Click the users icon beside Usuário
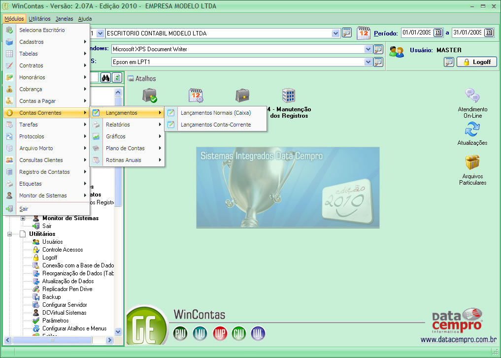This screenshot has height=358, width=501. click(x=397, y=52)
